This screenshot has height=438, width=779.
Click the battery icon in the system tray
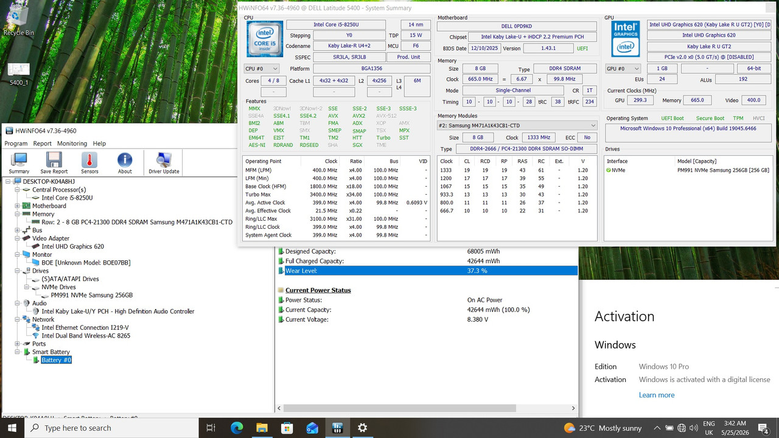tap(669, 428)
